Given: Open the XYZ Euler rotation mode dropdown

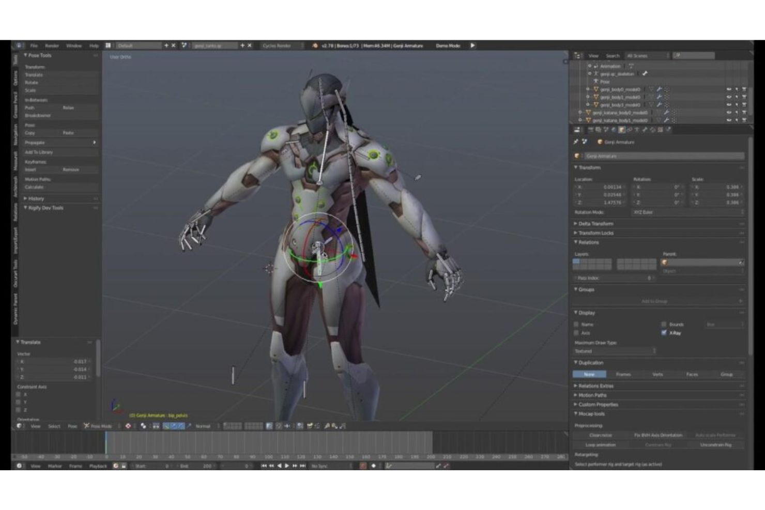Looking at the screenshot, I should (x=688, y=212).
